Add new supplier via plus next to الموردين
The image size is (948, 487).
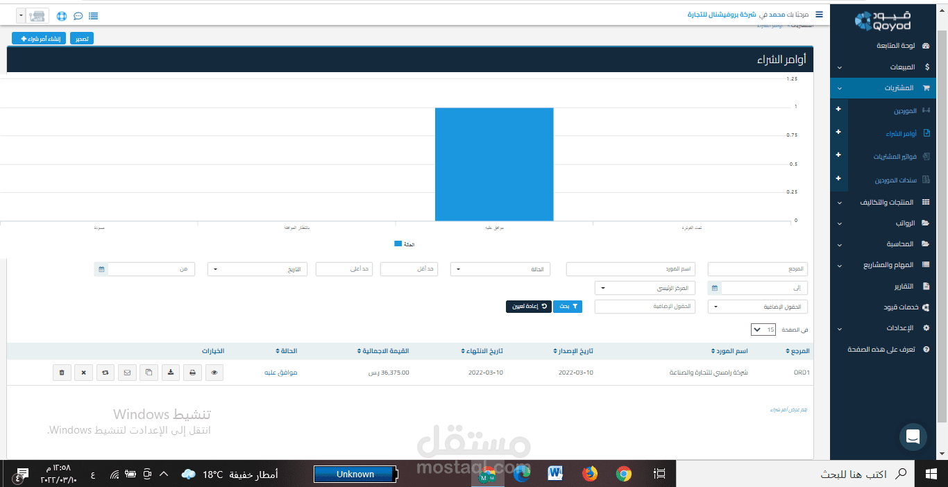pos(838,110)
